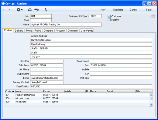Screen dimensions: 158x120
Task: Close the Contact: Update window
Action: tap(154, 4)
